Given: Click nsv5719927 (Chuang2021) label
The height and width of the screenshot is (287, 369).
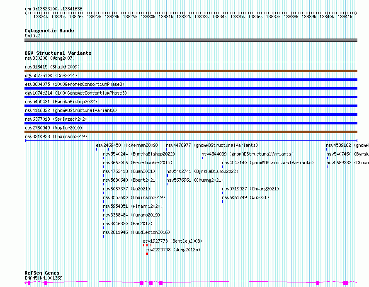Looking at the screenshot, I should pyautogui.click(x=250, y=189).
